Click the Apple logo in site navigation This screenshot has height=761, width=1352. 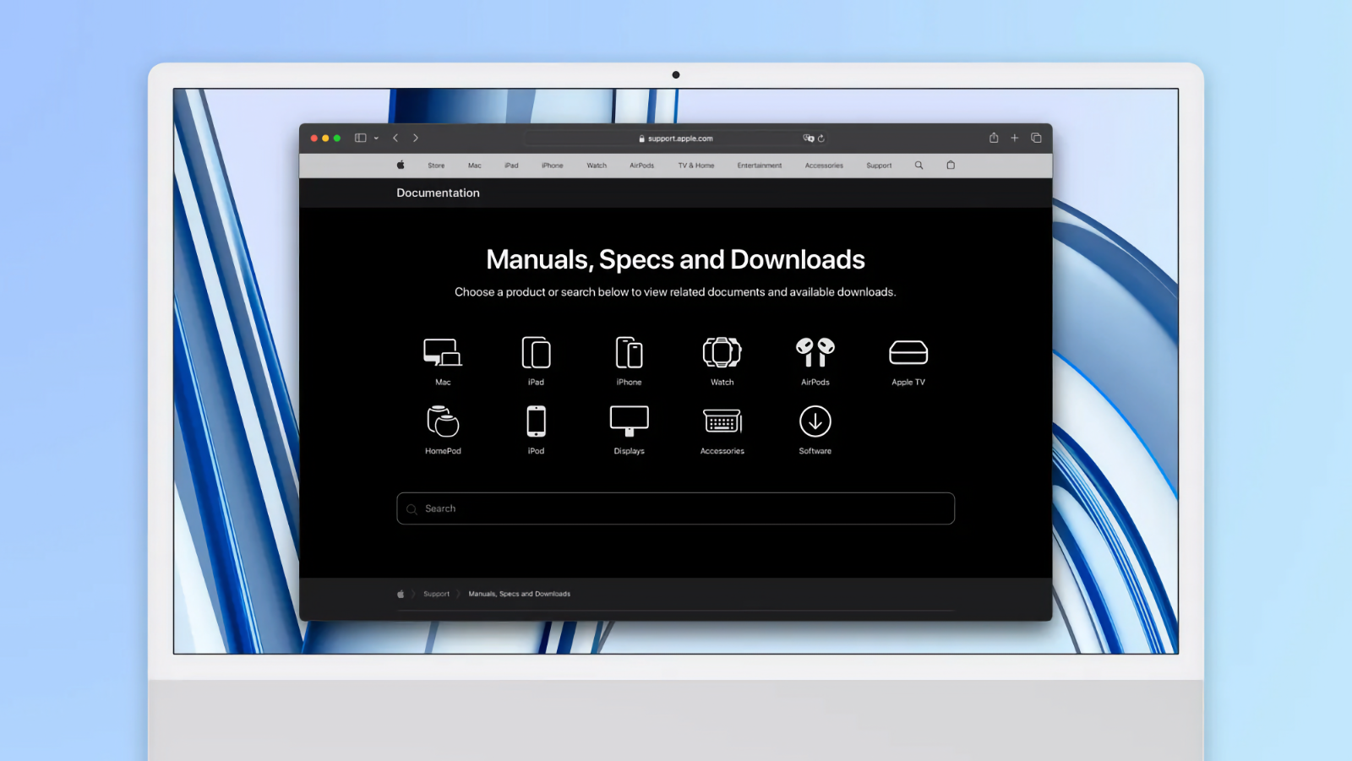(x=401, y=166)
